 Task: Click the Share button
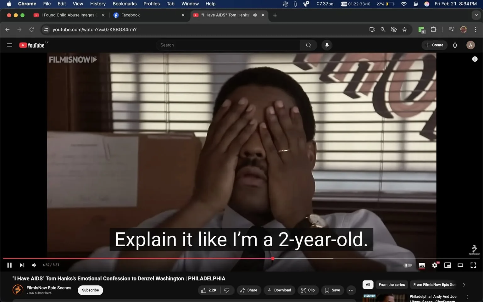click(x=248, y=290)
